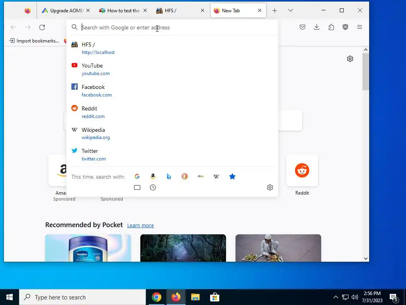Open the Firefox application menu

359,27
